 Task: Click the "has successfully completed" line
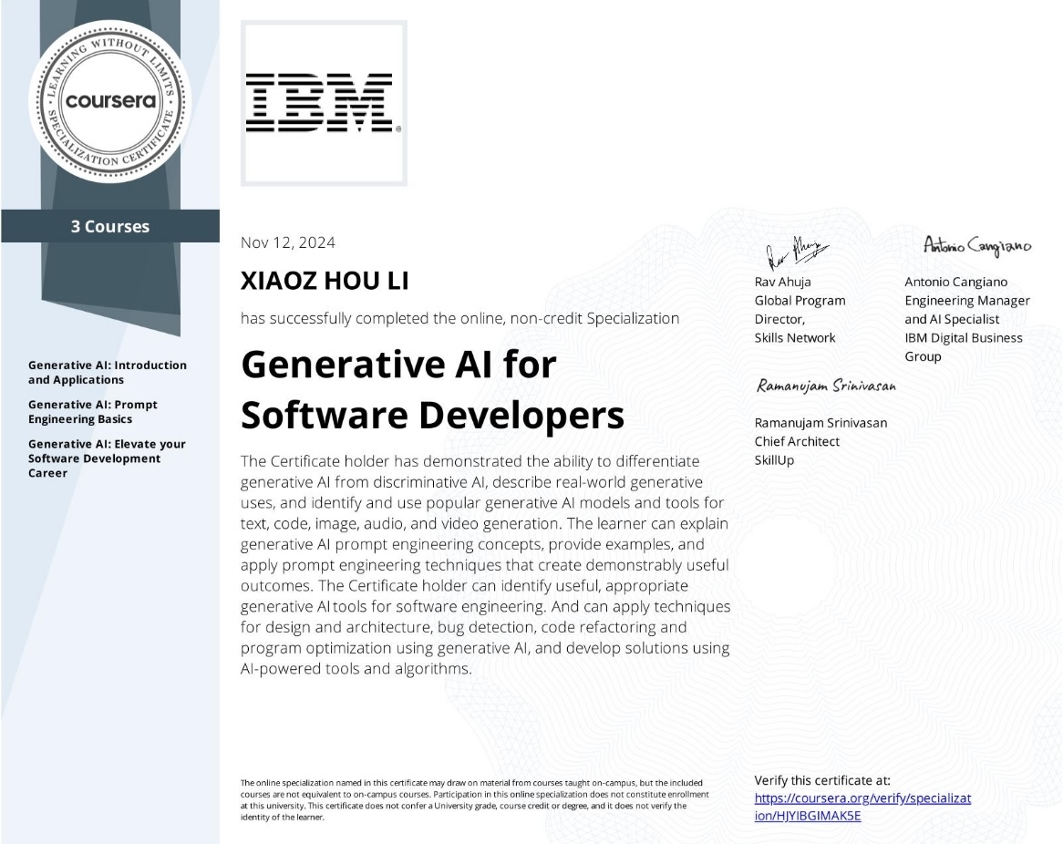[459, 318]
